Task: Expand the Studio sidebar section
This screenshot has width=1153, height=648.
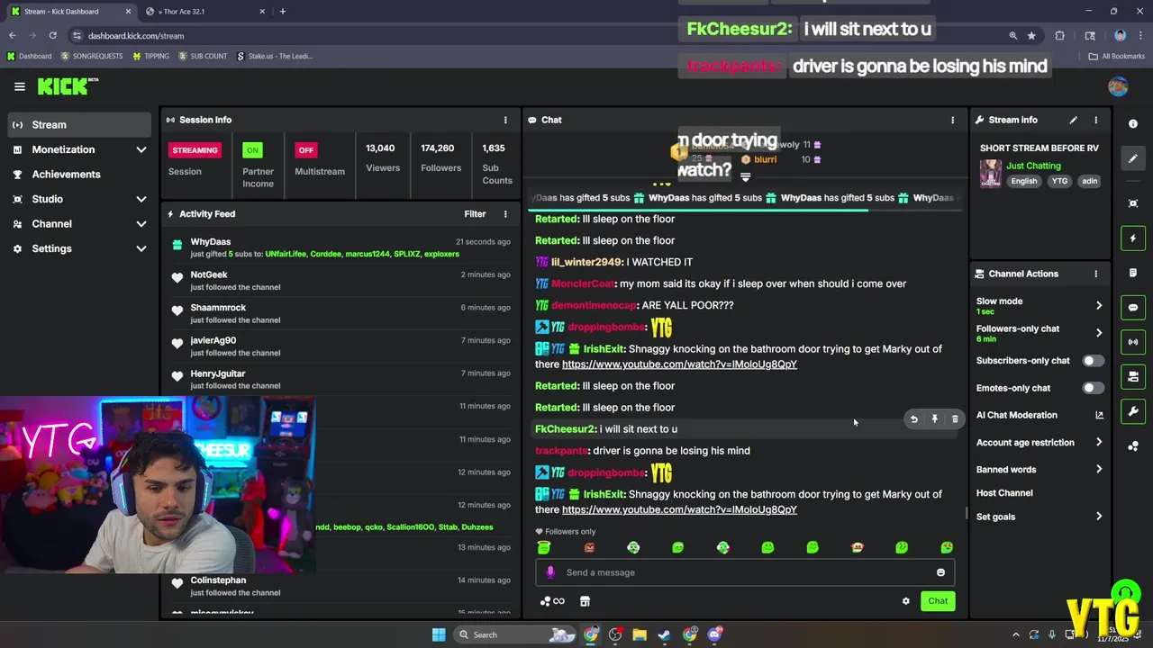Action: pyautogui.click(x=141, y=199)
